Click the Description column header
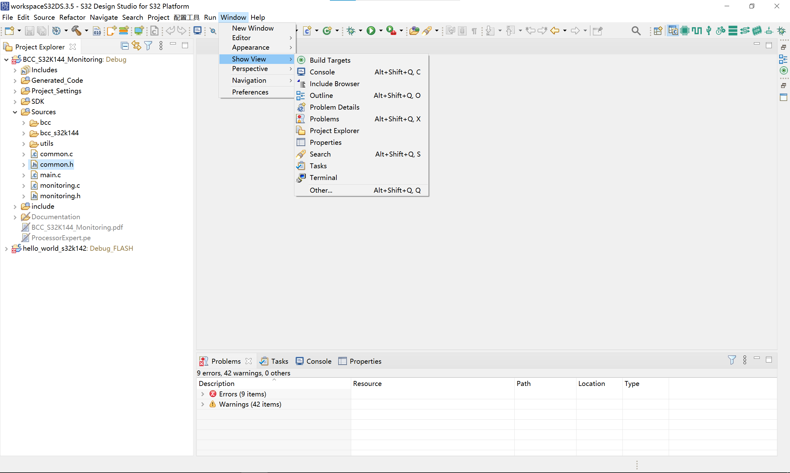Screen dimensions: 790x473 [217, 383]
